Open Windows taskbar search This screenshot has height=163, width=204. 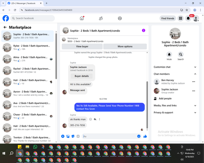click(11, 153)
